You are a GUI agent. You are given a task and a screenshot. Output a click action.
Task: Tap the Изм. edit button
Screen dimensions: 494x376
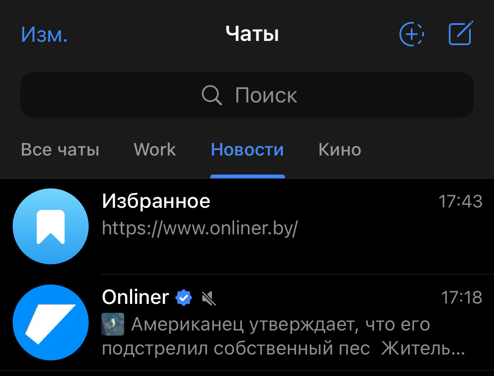44,34
